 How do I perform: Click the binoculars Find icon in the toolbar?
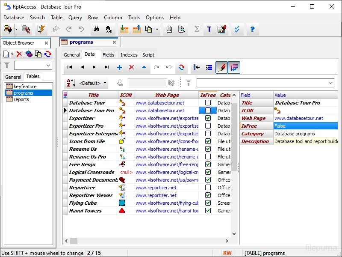(96, 30)
